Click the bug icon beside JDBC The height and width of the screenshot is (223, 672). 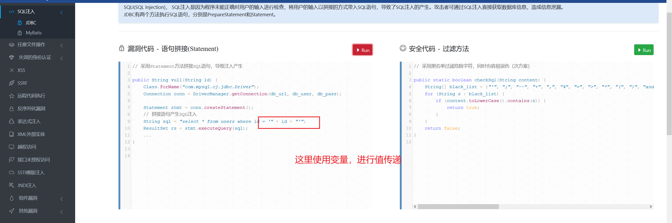point(20,23)
